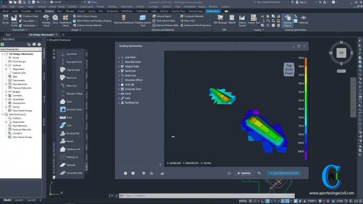Click the Optimize button
Viewport: 363px width, 204px height.
point(244,173)
